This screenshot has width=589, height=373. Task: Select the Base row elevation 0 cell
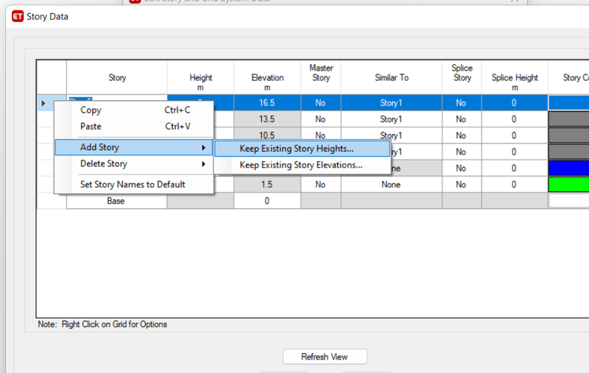267,201
